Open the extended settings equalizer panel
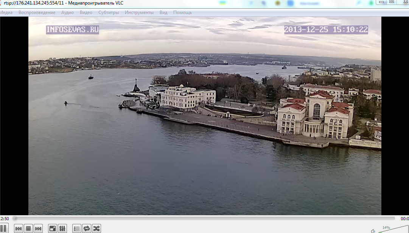409x233 pixels. click(x=62, y=228)
